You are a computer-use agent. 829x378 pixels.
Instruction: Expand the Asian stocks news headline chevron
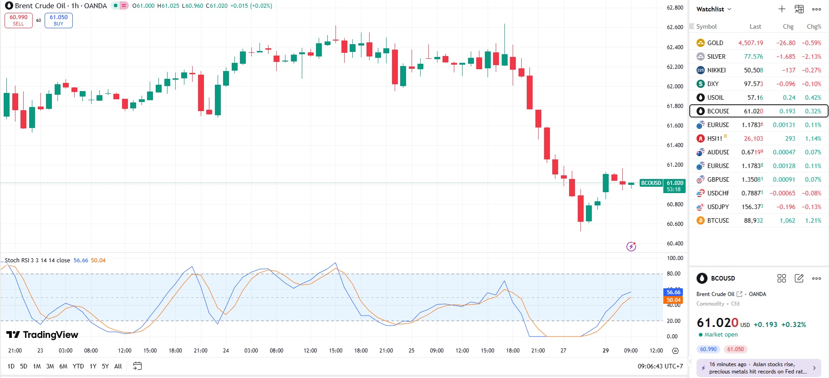click(x=814, y=368)
